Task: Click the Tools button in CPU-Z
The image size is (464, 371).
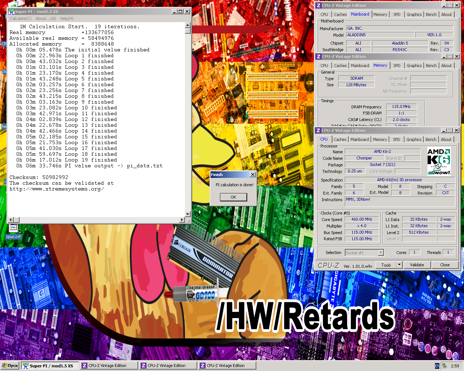Action: [386, 265]
